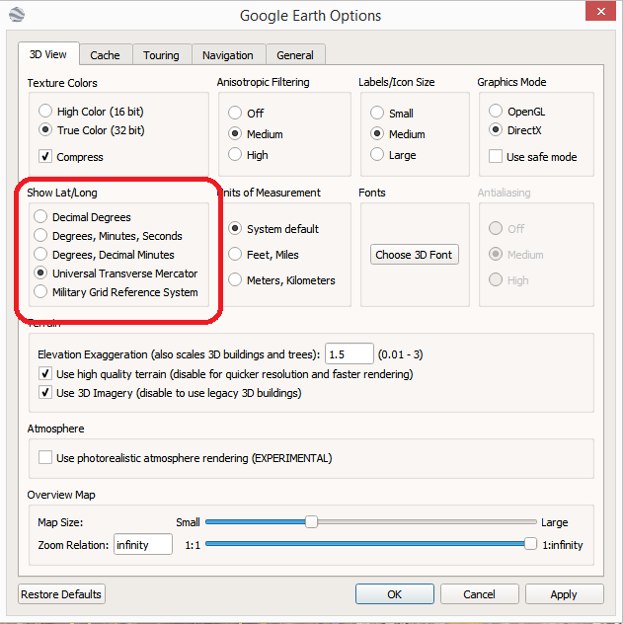623x624 pixels.
Task: Click the Zoom Relation slider handle
Action: [530, 544]
